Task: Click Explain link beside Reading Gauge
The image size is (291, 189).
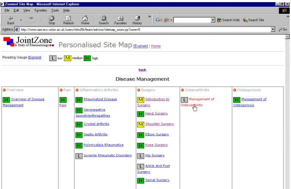Action: click(34, 57)
